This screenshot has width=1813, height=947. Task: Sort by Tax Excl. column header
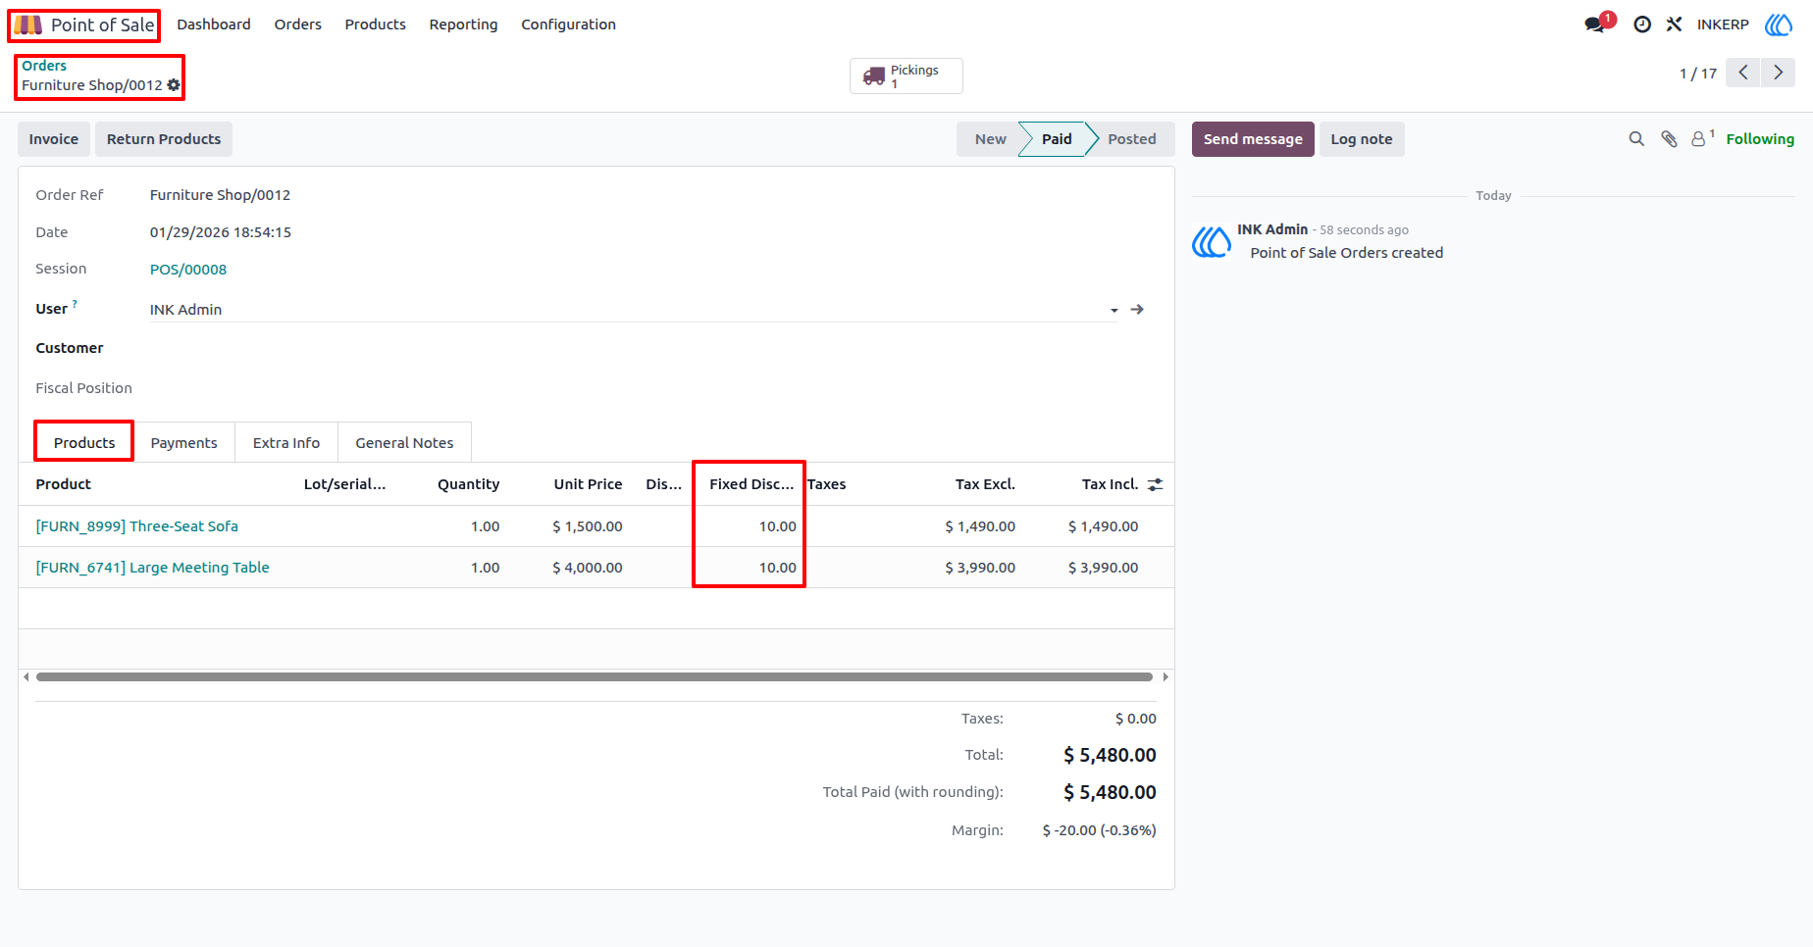pos(985,484)
